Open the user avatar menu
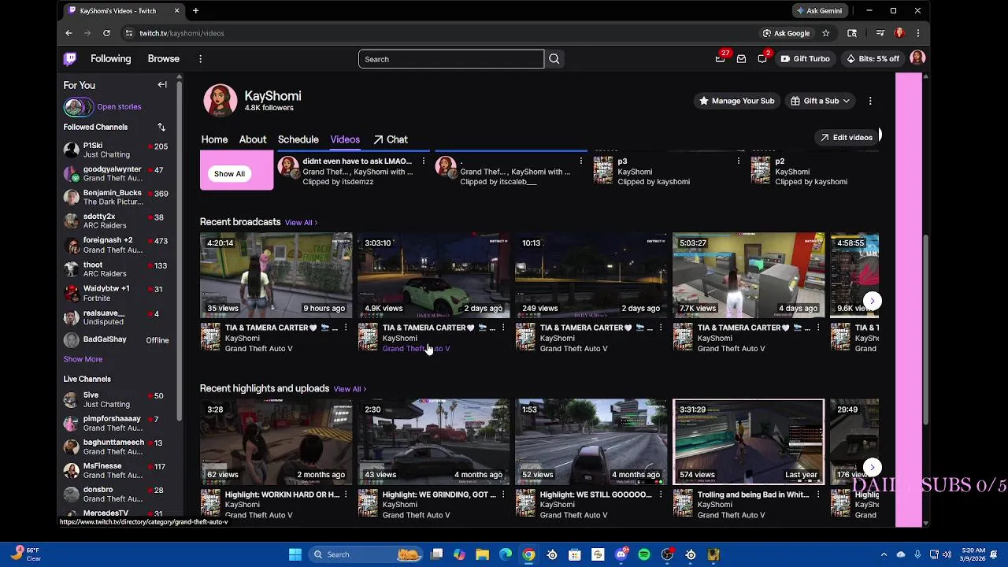 [917, 58]
